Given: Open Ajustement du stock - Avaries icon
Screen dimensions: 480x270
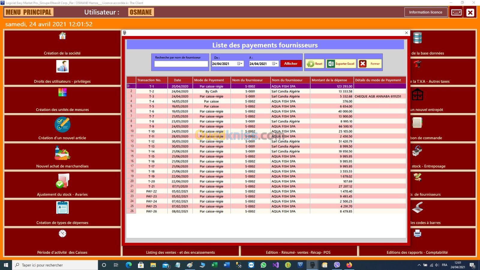Looking at the screenshot, I should pos(62,181).
